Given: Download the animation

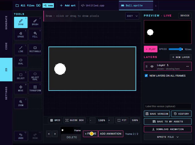Looking at the screenshot, I should [168, 129].
